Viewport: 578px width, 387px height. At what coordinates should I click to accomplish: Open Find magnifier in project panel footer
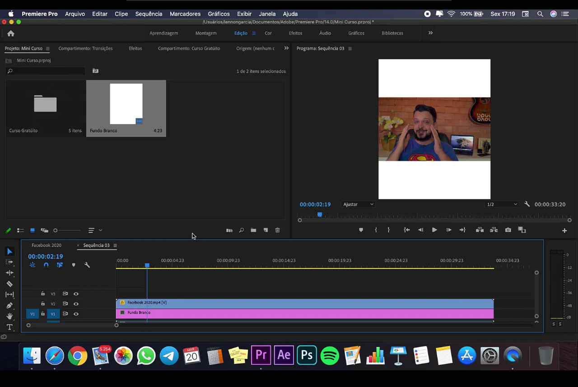point(242,230)
